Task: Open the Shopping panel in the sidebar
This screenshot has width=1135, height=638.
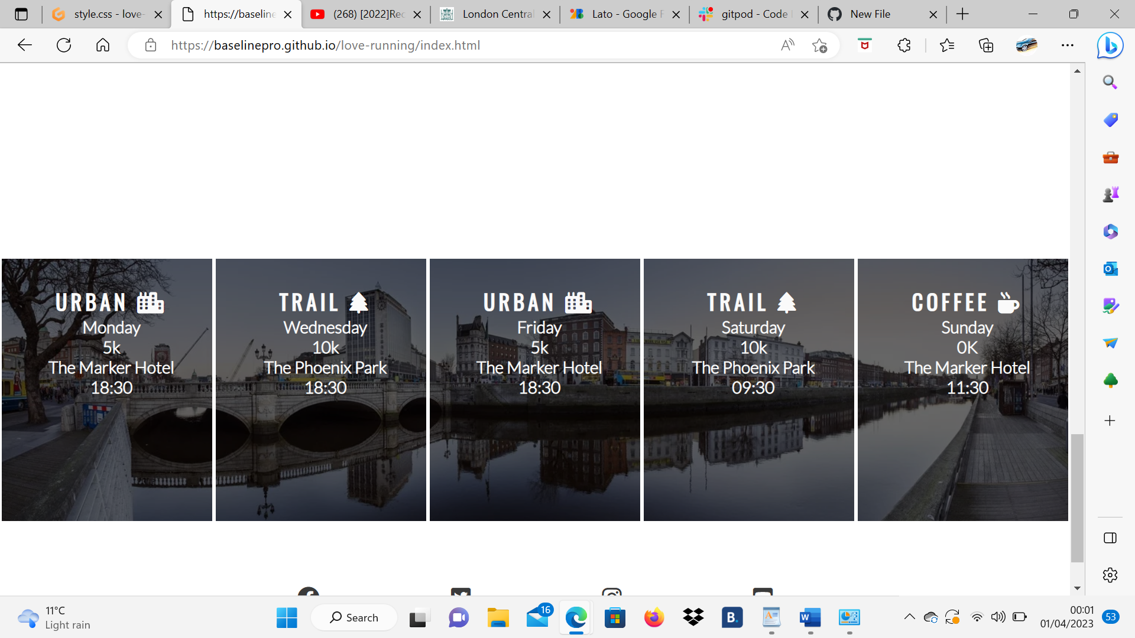Action: pos(1110,119)
